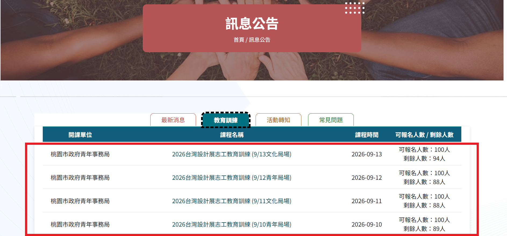Viewport: 507px width, 236px height.
Task: Open the 9/11文化局場 course link
Action: 232,201
